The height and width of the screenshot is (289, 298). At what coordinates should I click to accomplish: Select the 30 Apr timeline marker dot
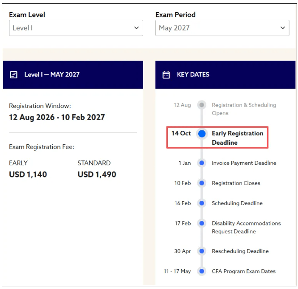pos(202,251)
